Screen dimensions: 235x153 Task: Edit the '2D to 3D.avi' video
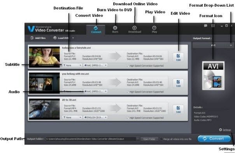click(178, 109)
